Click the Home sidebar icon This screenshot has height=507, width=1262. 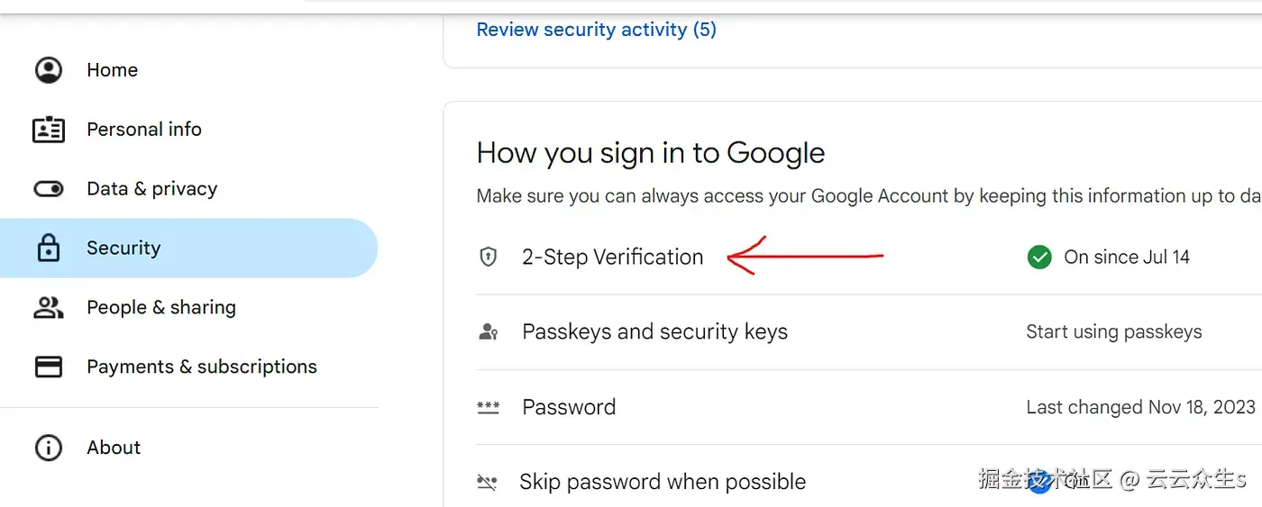click(x=49, y=70)
